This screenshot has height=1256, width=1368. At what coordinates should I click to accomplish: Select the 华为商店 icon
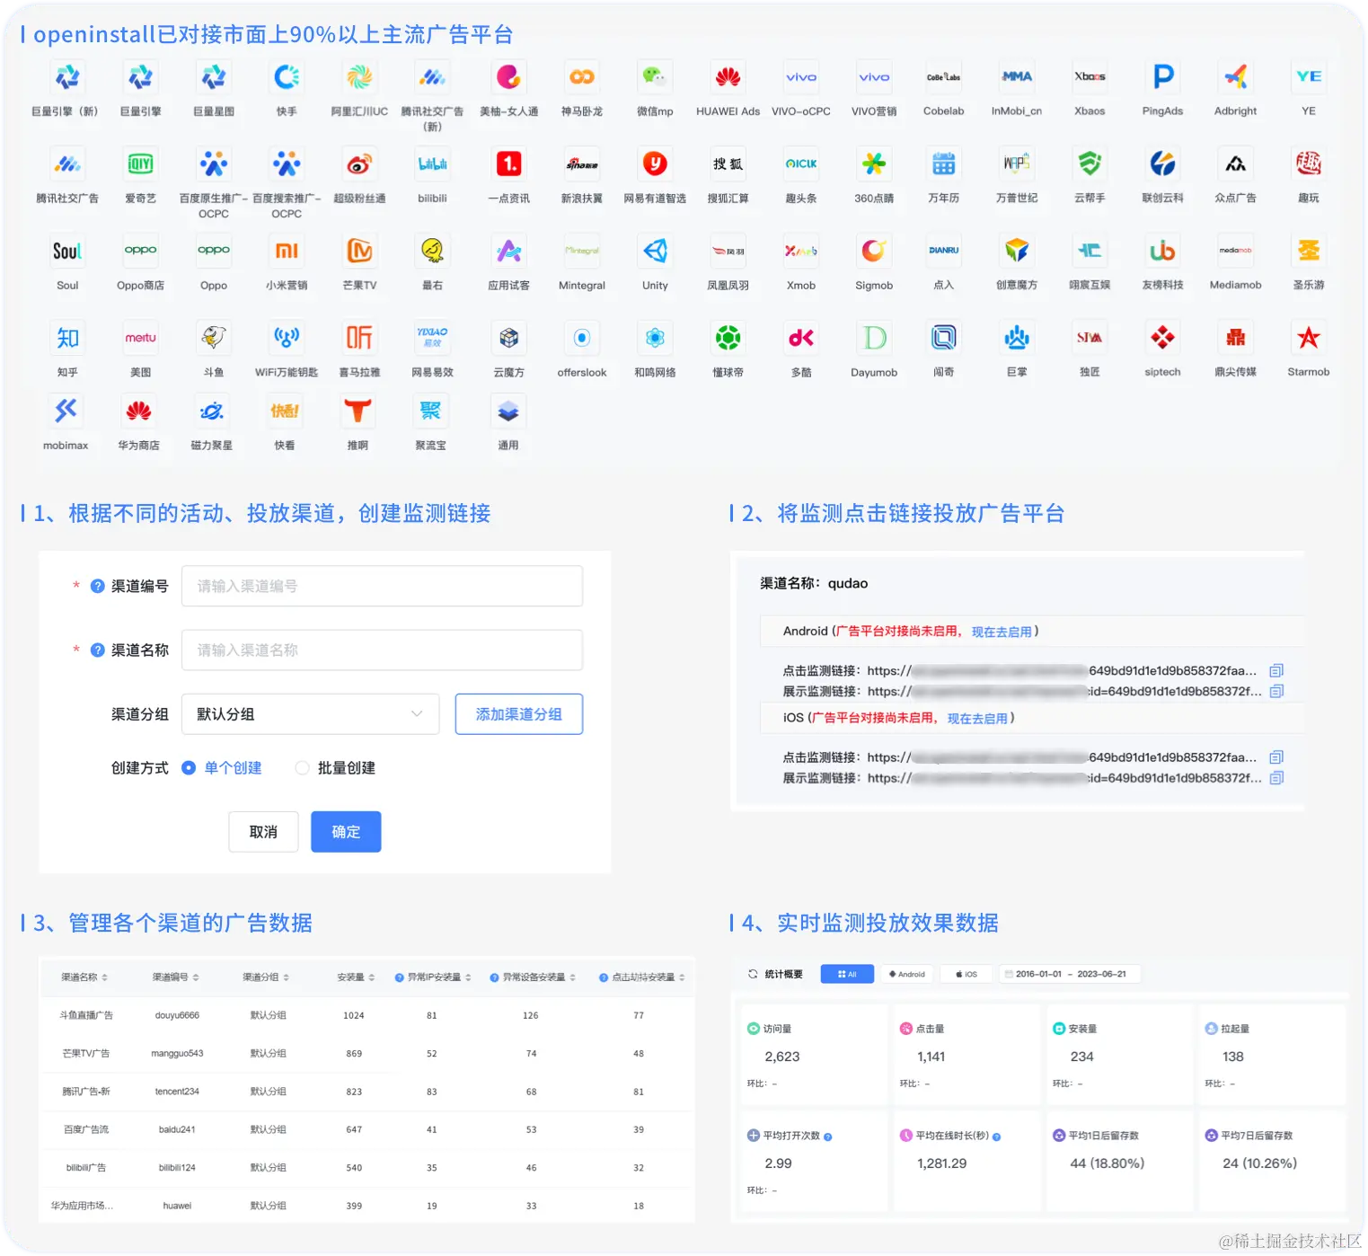(x=138, y=411)
